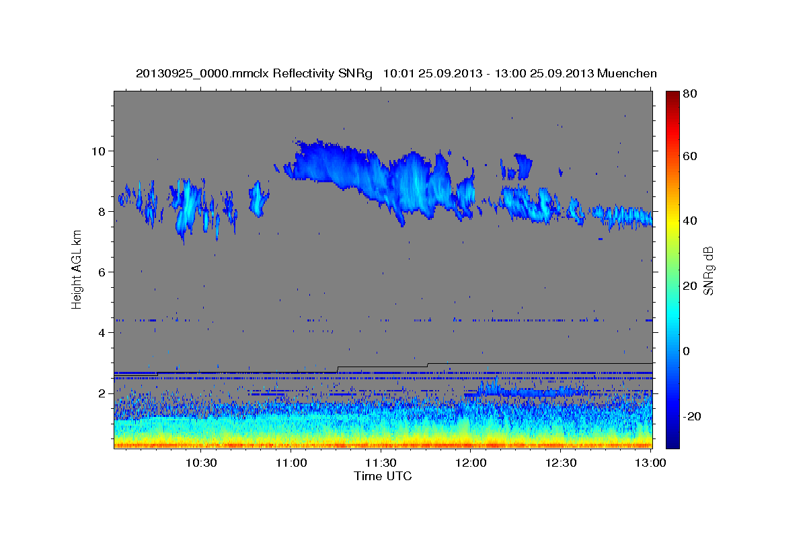This screenshot has width=807, height=538.
Task: Select the 12:30 time tick label
Action: (x=562, y=463)
